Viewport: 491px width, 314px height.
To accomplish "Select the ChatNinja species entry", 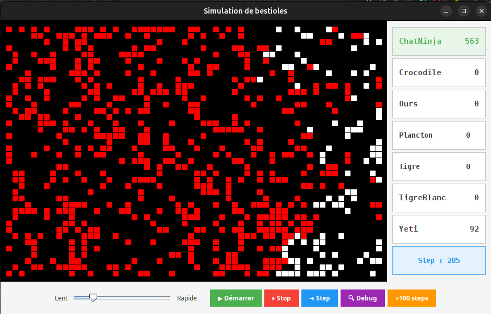I will click(x=438, y=41).
